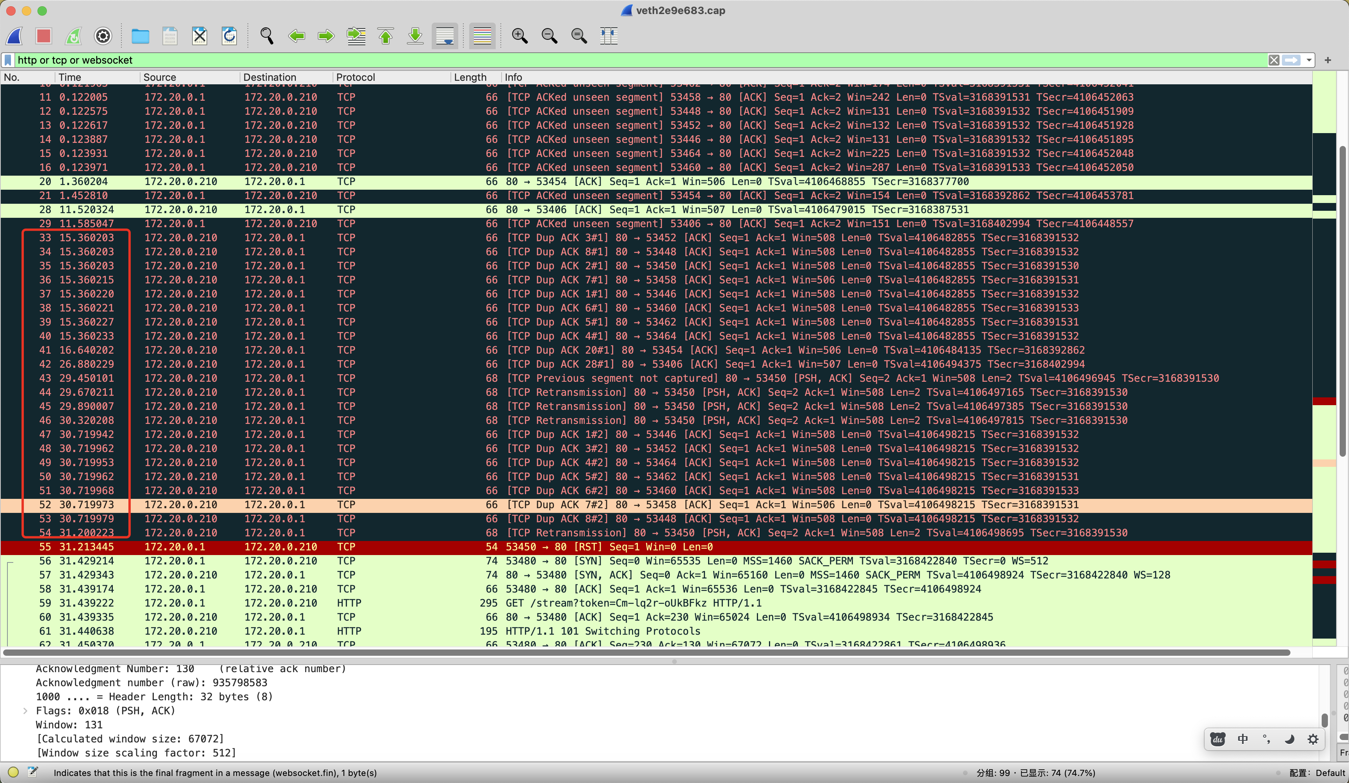Screen dimensions: 1349x783
Task: Sort by the Protocol column header
Action: [356, 77]
